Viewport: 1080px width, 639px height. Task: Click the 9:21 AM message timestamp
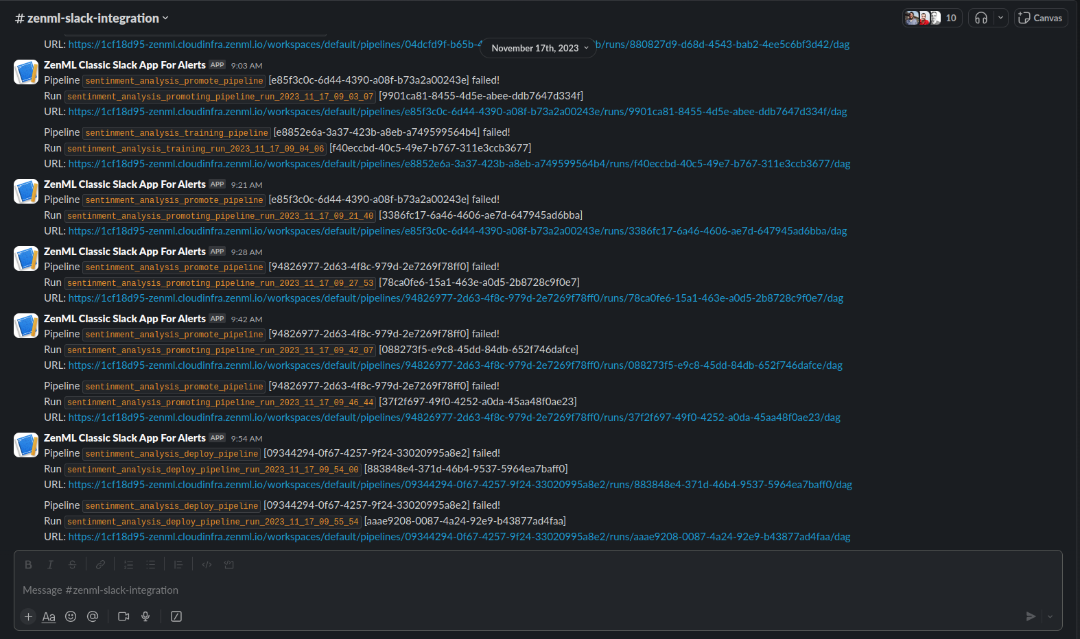click(x=246, y=185)
